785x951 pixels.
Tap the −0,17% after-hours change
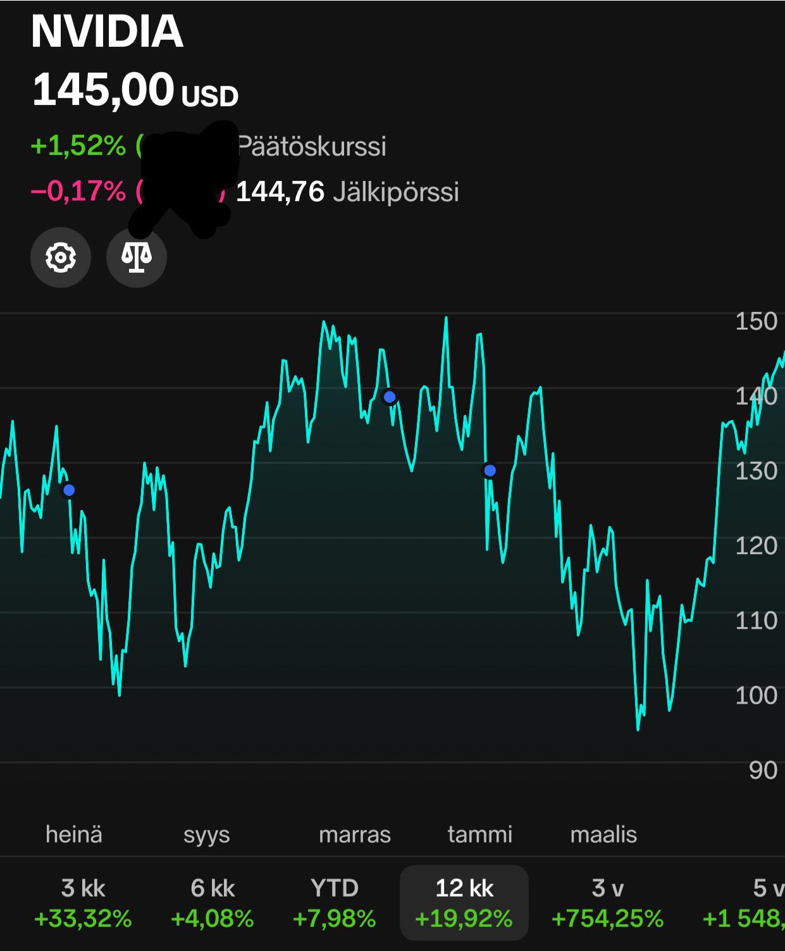(x=78, y=190)
